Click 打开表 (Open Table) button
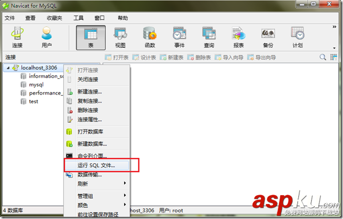The image size is (343, 219). click(x=117, y=57)
